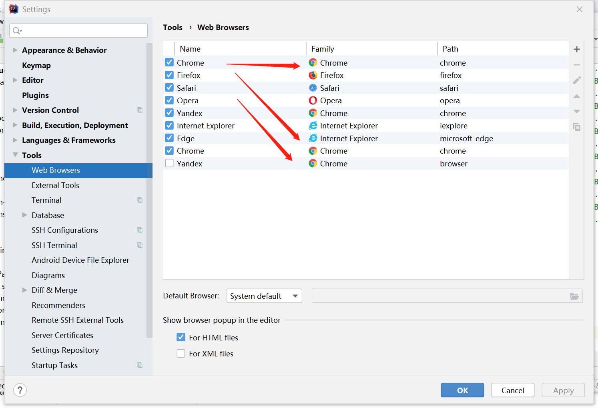
Task: Move browser up with the arrow icon
Action: point(576,96)
